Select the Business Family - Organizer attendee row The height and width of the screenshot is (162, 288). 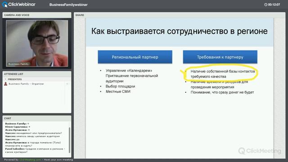(x=37, y=84)
